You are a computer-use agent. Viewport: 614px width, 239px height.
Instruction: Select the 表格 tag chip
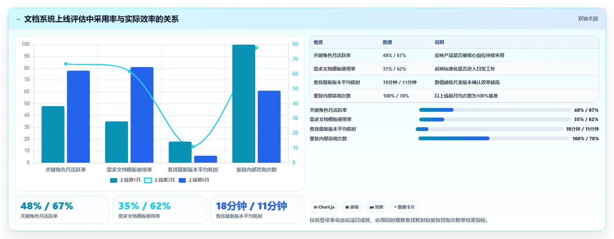[x=352, y=207]
